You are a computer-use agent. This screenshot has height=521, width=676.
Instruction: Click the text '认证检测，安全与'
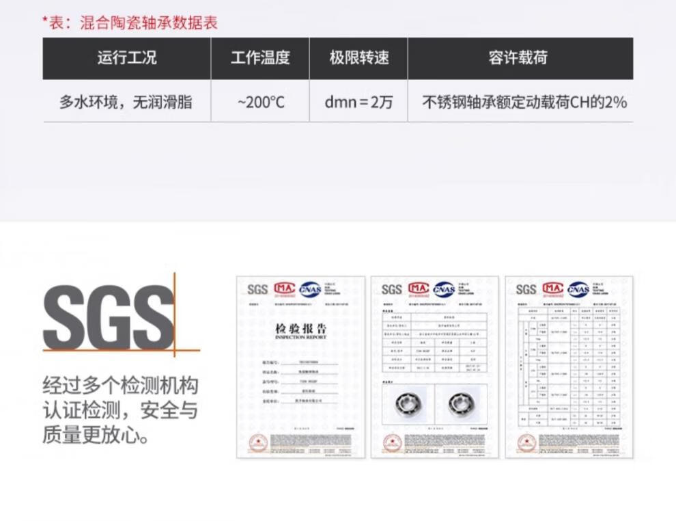[120, 410]
